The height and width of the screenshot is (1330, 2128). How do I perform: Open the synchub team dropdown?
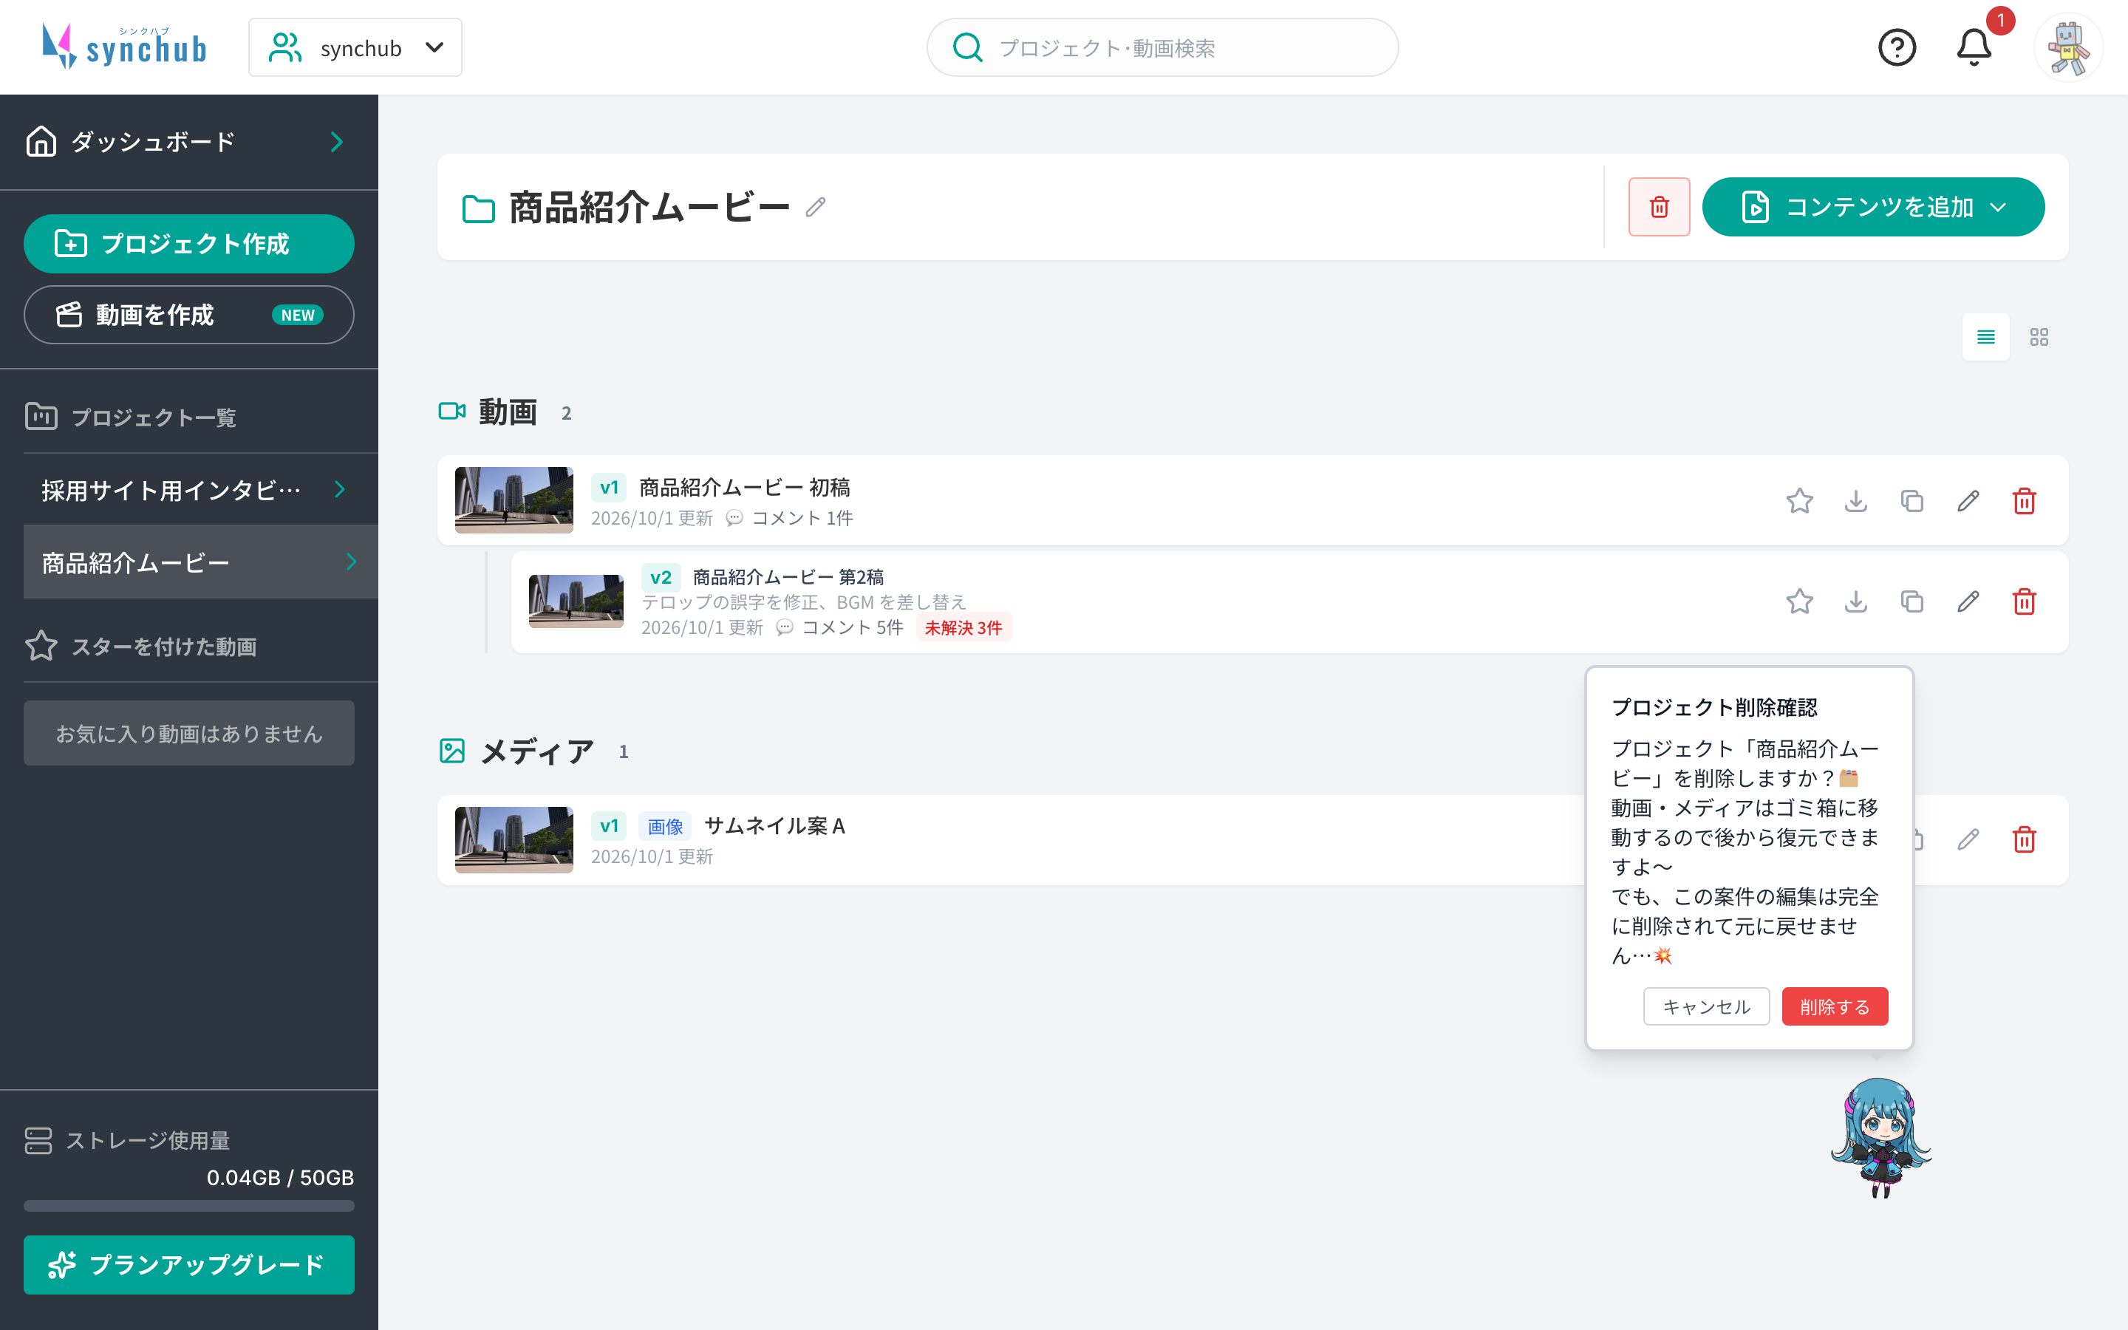pyautogui.click(x=355, y=47)
